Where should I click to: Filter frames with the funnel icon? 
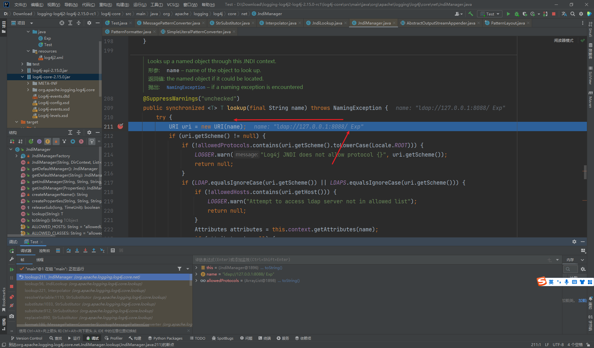point(180,269)
